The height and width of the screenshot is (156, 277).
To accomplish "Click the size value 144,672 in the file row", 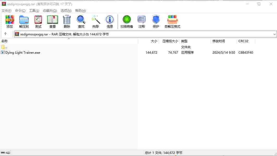I will (152, 52).
